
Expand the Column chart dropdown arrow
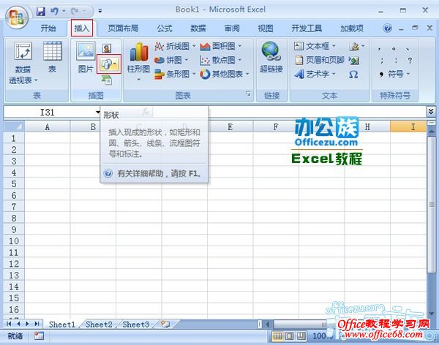[x=138, y=80]
